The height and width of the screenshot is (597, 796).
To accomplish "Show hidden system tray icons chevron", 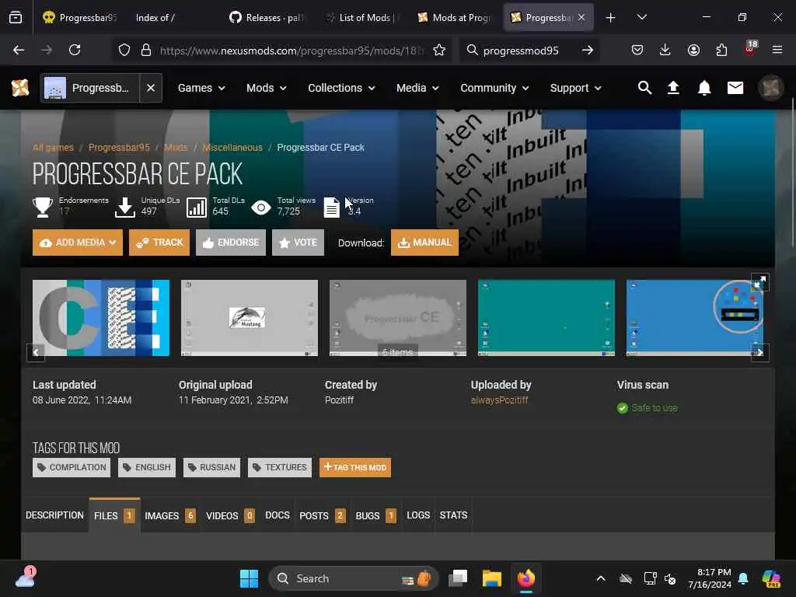I will tap(601, 578).
